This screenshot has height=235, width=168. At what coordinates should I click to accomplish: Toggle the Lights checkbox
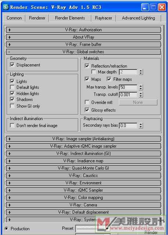point(12,82)
